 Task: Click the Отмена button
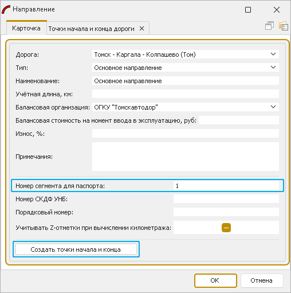tap(262, 280)
